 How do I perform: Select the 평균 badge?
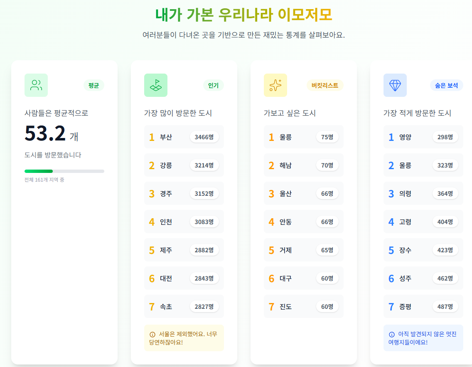(94, 85)
